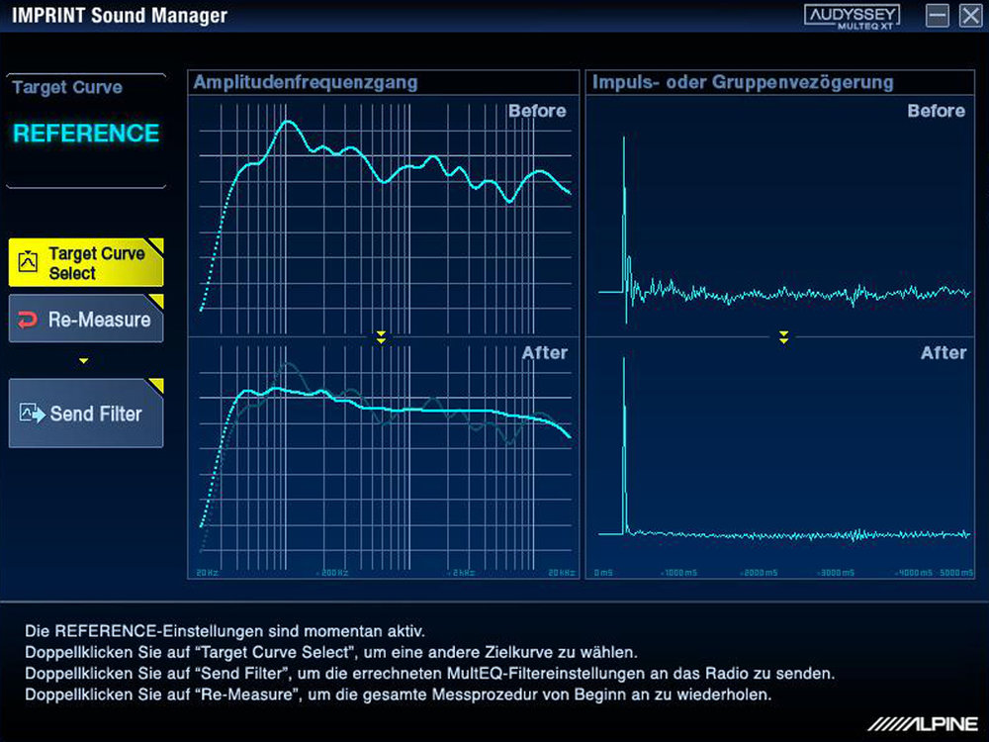
Task: Click the red return-arrow icon on Re-Measure
Action: [x=29, y=320]
